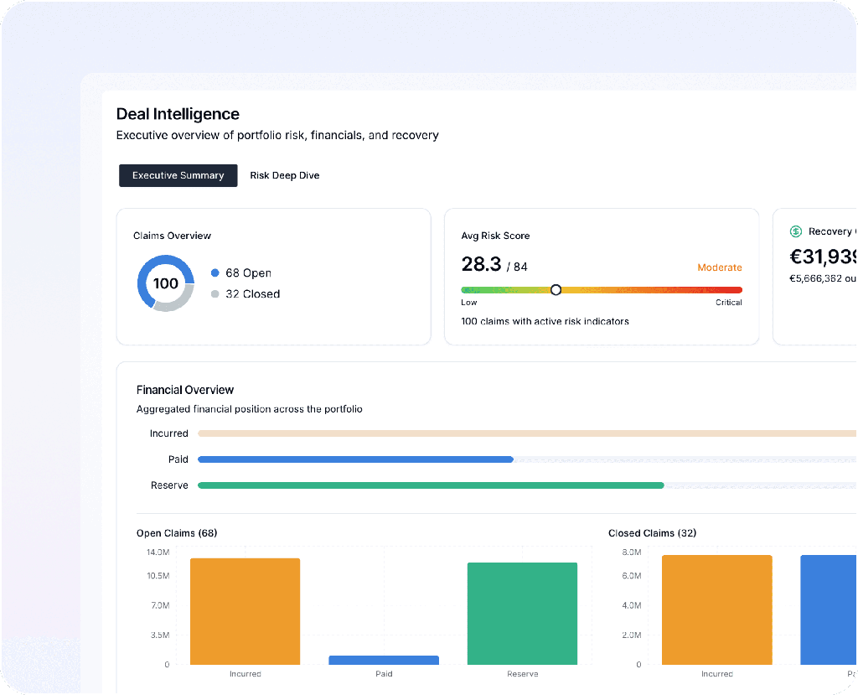Viewport: 858px width, 695px height.
Task: Click the "Paid" label beside blue bar
Action: pyautogui.click(x=178, y=459)
